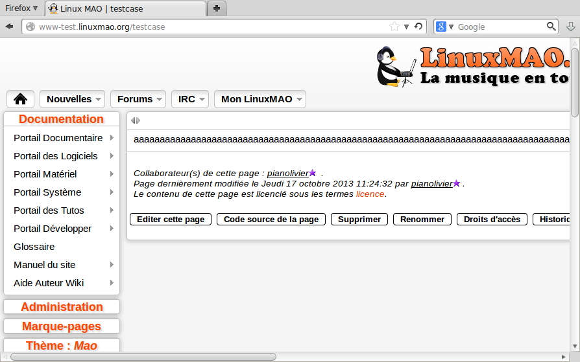Click the long 'aaaa…' page title text
580x362 pixels.
pos(352,139)
